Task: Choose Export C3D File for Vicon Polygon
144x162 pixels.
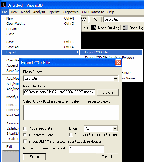Action: point(109,57)
